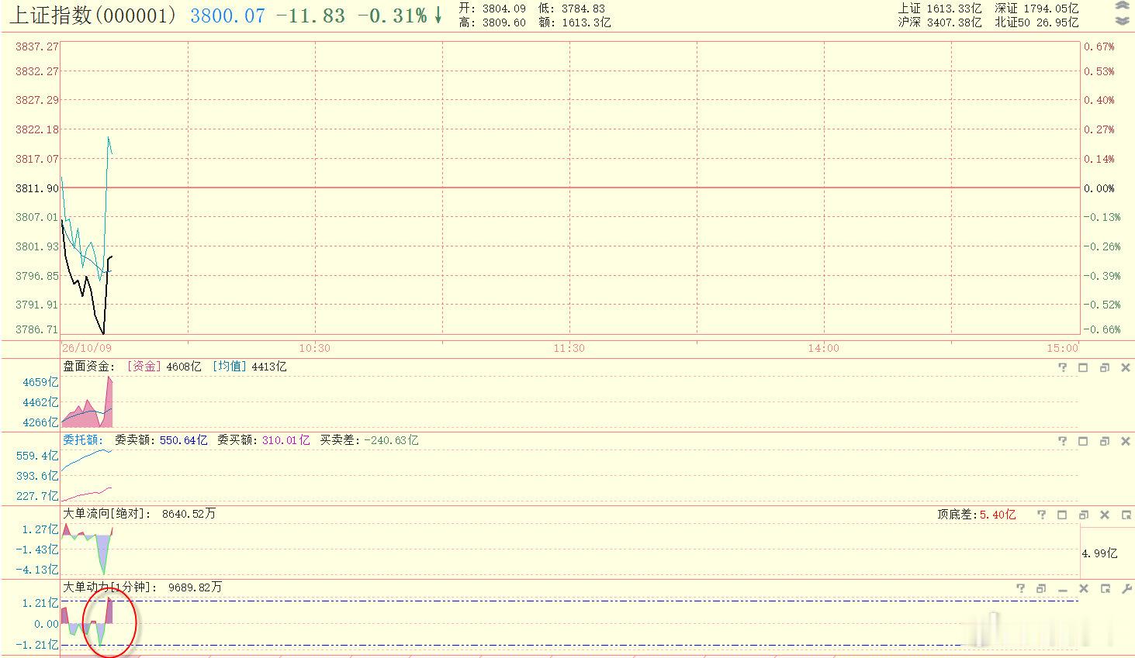The width and height of the screenshot is (1135, 658).
Task: Click the 盘面资金 panel title
Action: (x=88, y=367)
